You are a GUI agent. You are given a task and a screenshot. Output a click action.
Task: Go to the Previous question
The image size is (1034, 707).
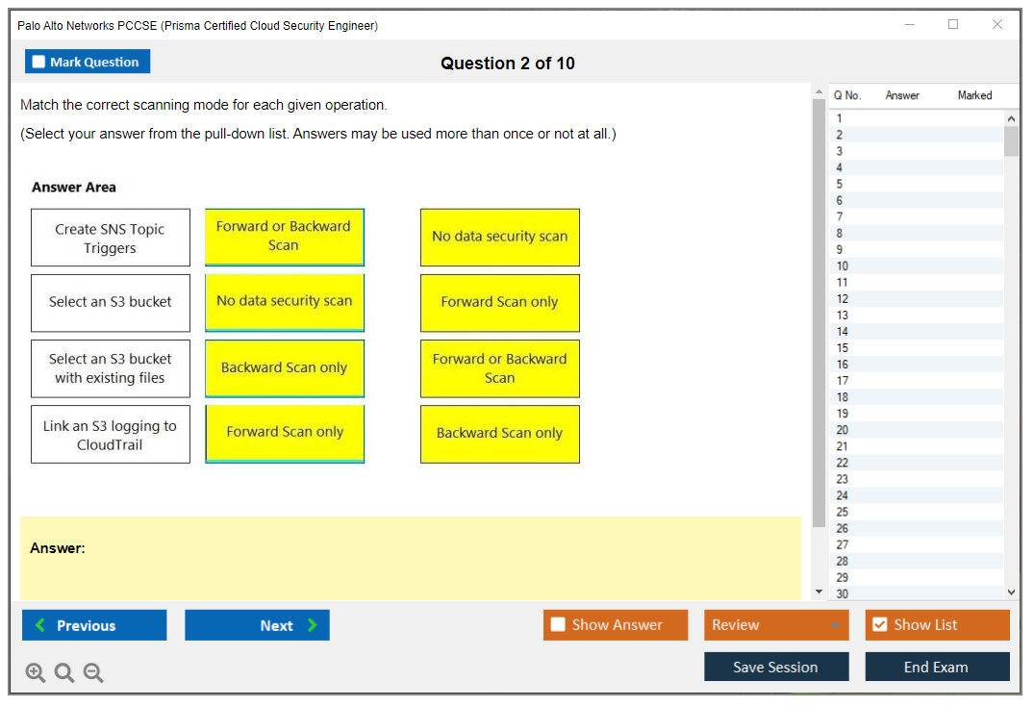[94, 625]
